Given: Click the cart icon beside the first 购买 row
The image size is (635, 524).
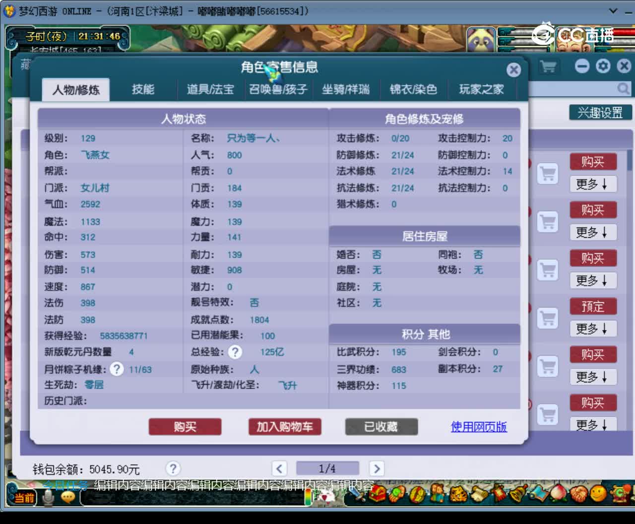Looking at the screenshot, I should pyautogui.click(x=548, y=174).
